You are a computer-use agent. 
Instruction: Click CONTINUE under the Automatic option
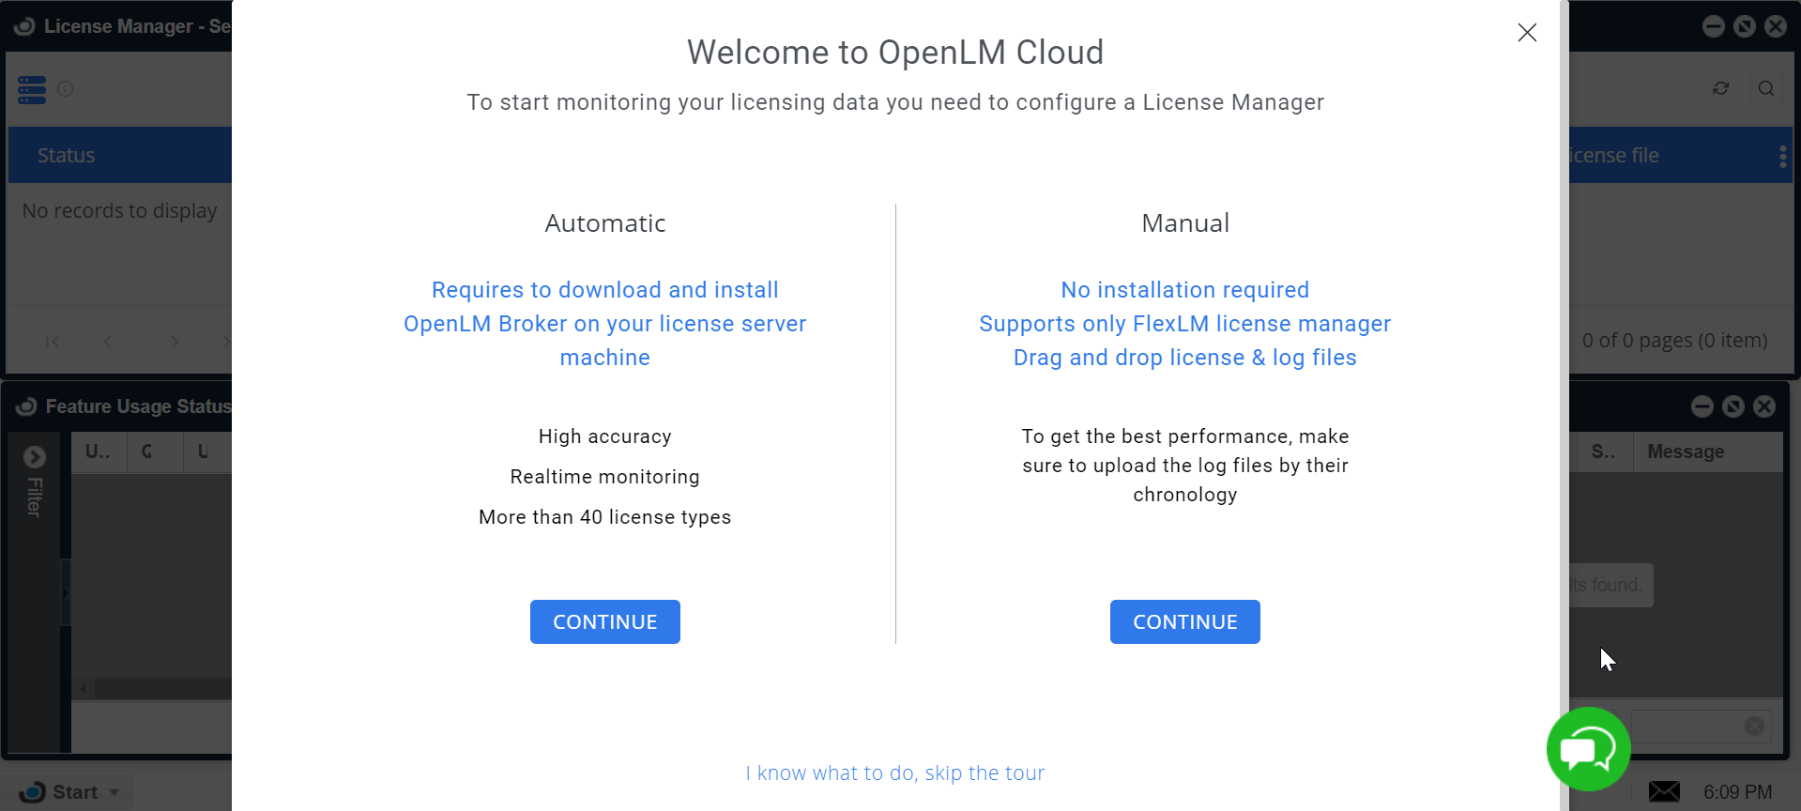tap(604, 621)
